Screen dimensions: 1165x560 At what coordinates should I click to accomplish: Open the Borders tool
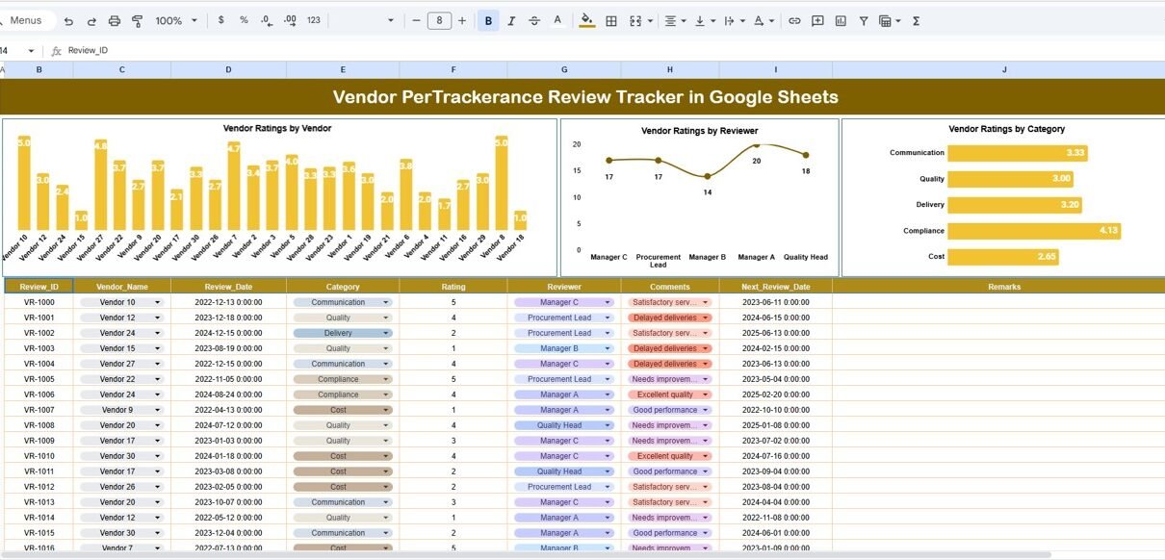click(x=610, y=20)
